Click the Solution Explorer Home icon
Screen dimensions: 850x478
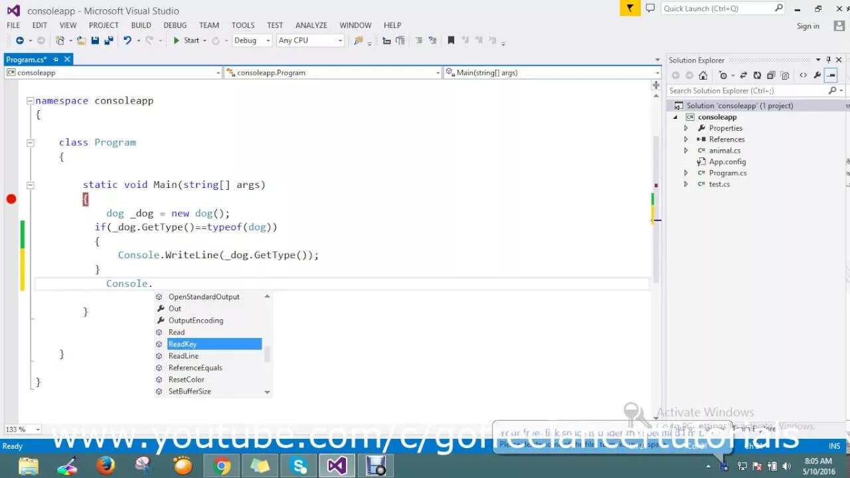pyautogui.click(x=703, y=75)
